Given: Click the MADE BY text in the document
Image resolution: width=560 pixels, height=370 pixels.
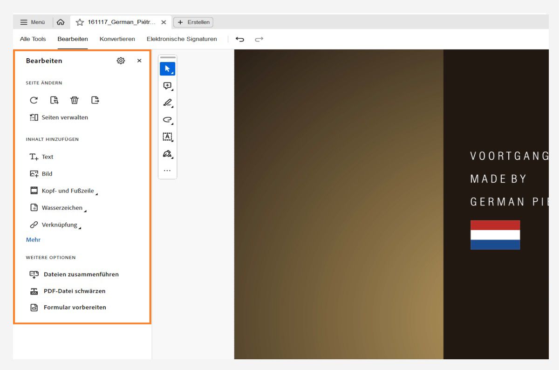Looking at the screenshot, I should [498, 179].
